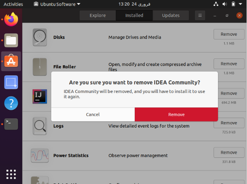Viewport: 247px width, 184px height.
Task: Click the battery icon in top bar
Action: coord(233,4)
